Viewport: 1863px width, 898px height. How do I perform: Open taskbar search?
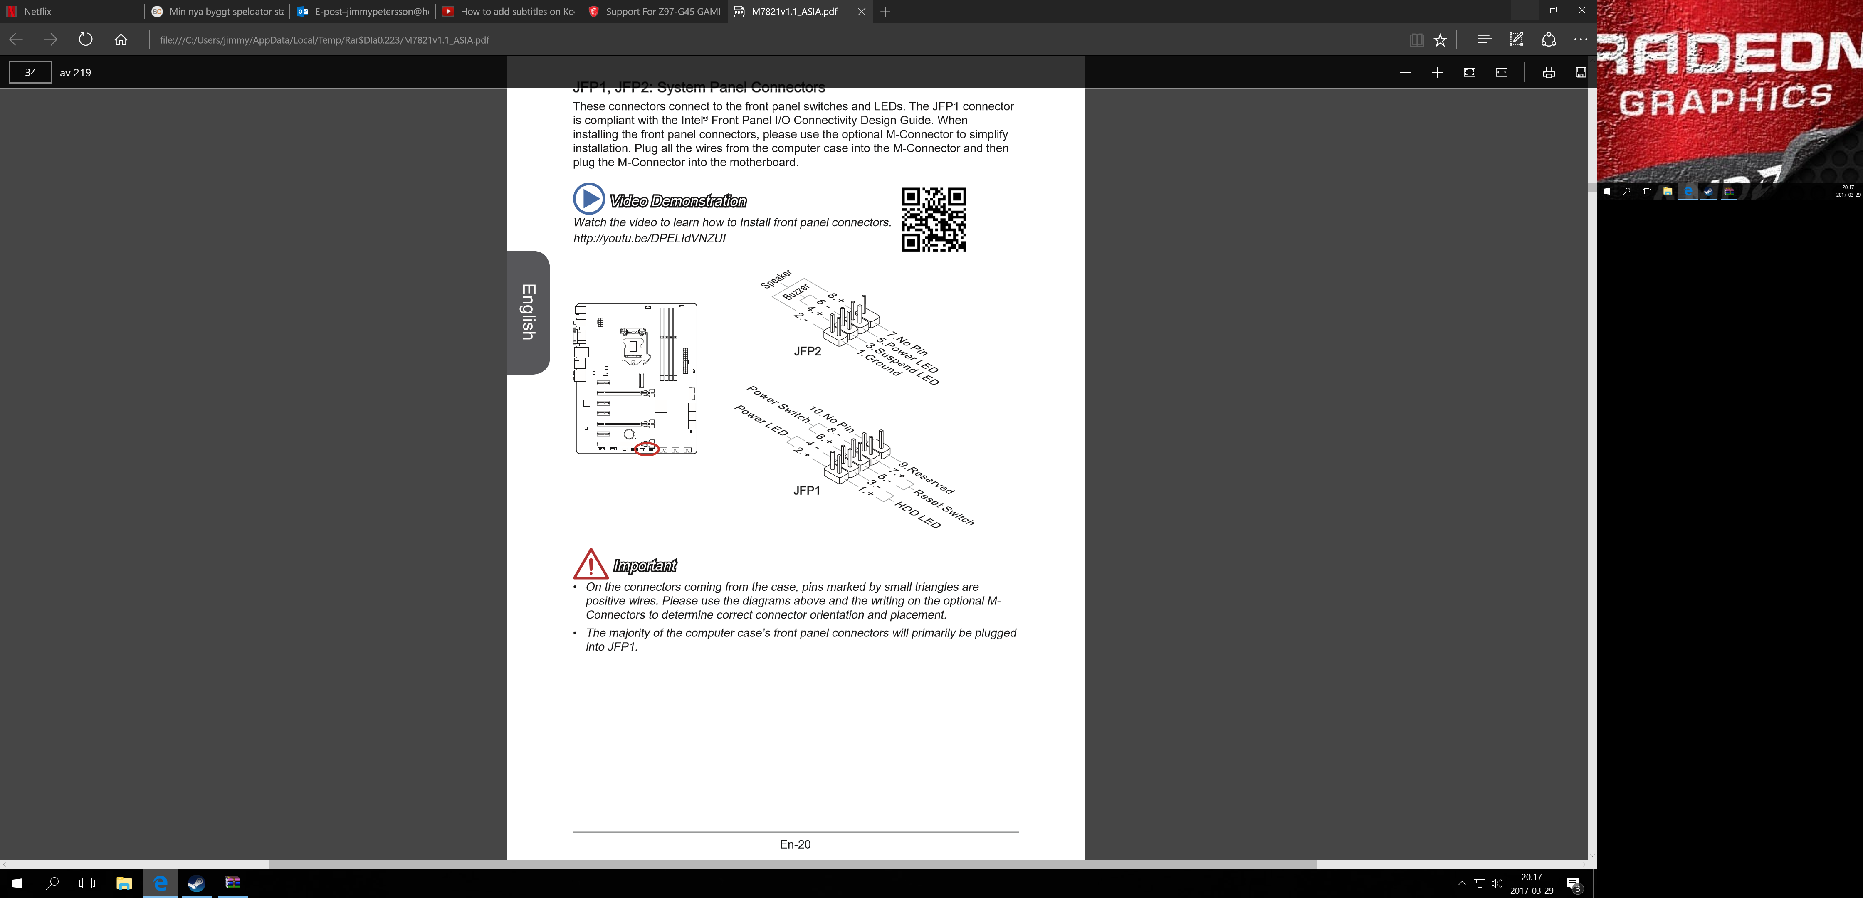coord(52,883)
